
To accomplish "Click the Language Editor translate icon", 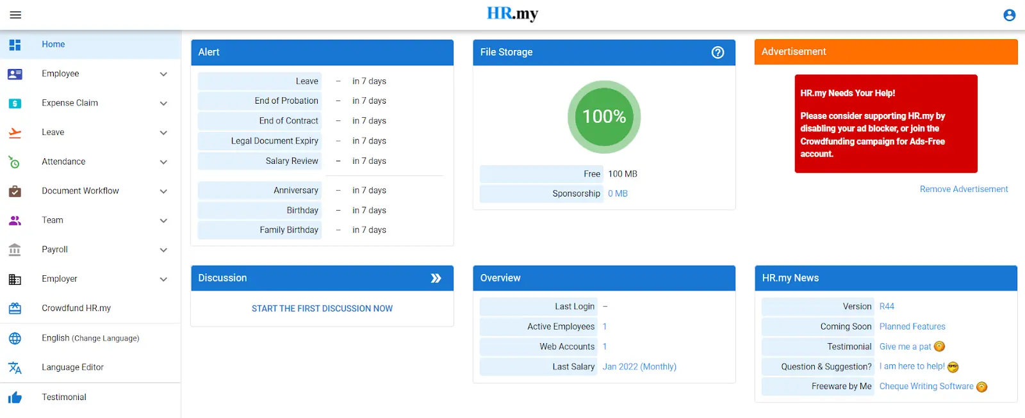I will (x=15, y=367).
